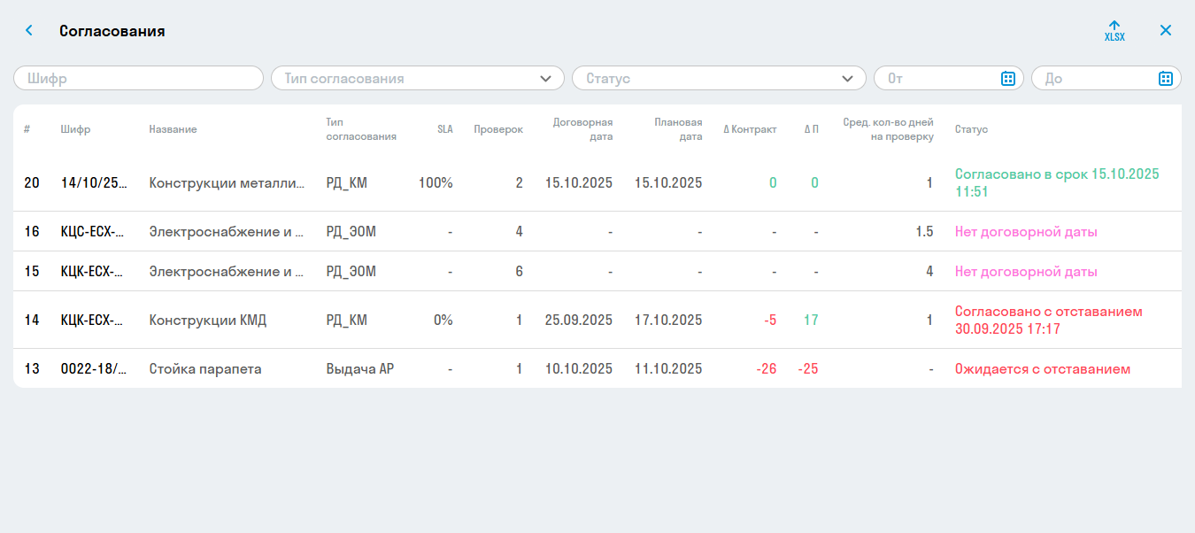Open calendar picker in the От field
1195x533 pixels.
(1007, 79)
